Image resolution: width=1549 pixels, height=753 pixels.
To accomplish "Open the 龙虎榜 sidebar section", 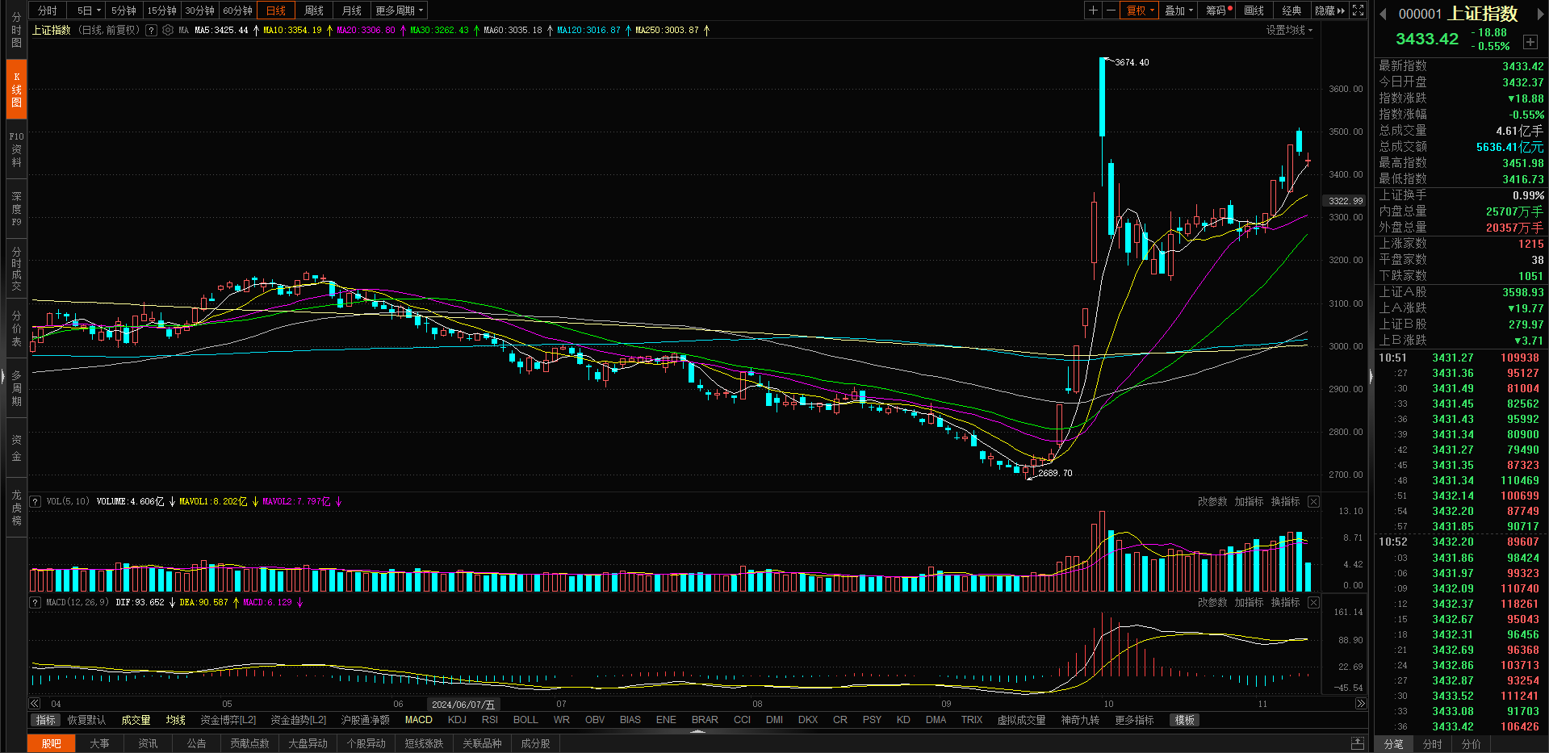I will pos(16,507).
